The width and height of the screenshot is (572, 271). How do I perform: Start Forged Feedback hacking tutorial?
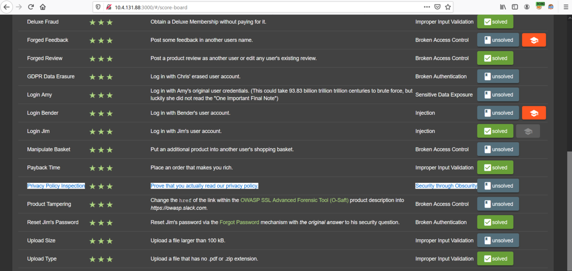tap(534, 40)
